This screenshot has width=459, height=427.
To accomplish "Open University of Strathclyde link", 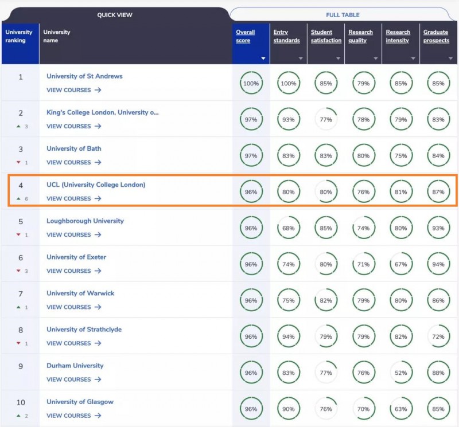I will [84, 330].
